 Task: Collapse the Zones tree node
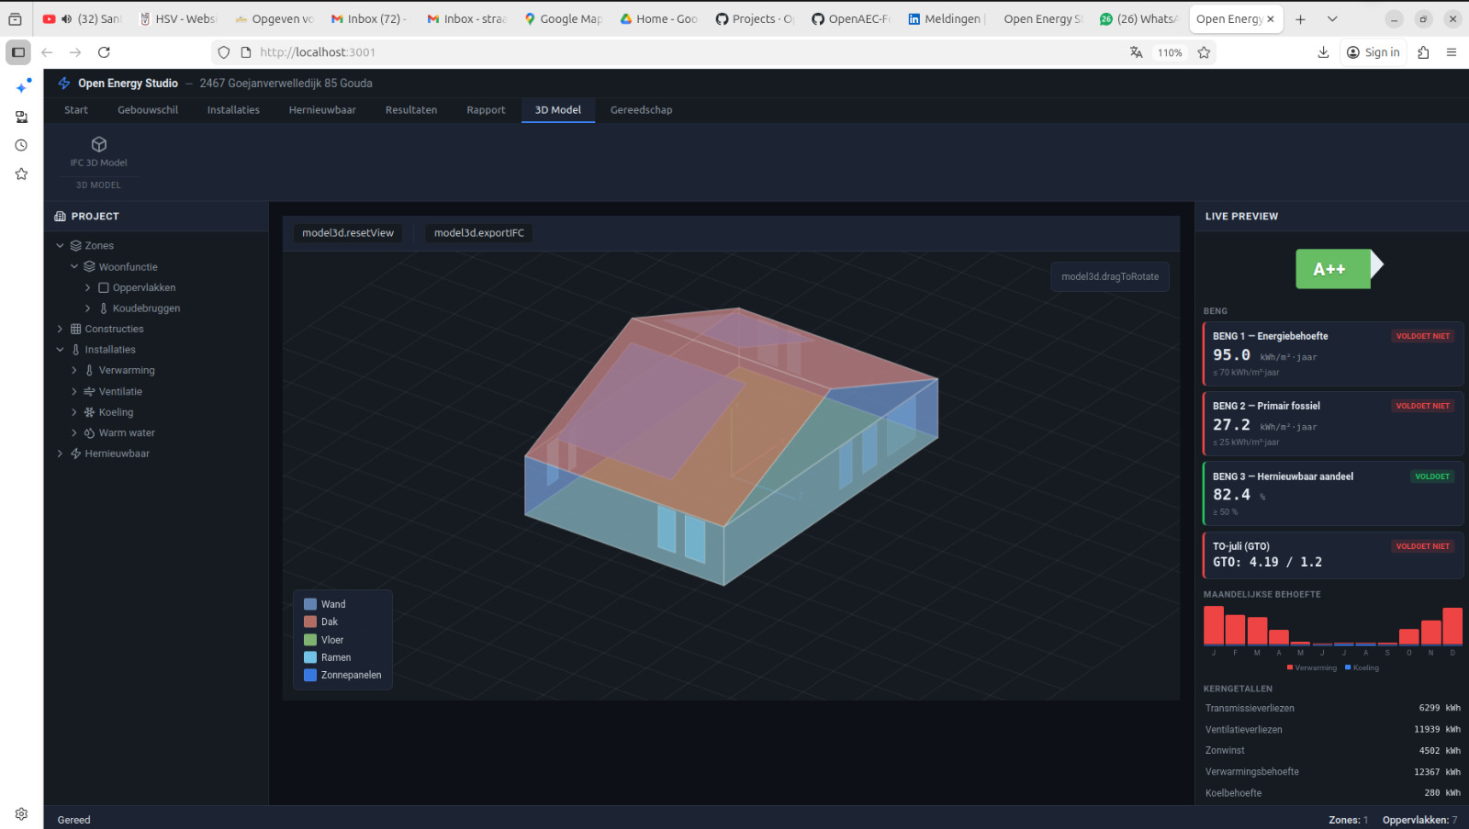pyautogui.click(x=61, y=246)
